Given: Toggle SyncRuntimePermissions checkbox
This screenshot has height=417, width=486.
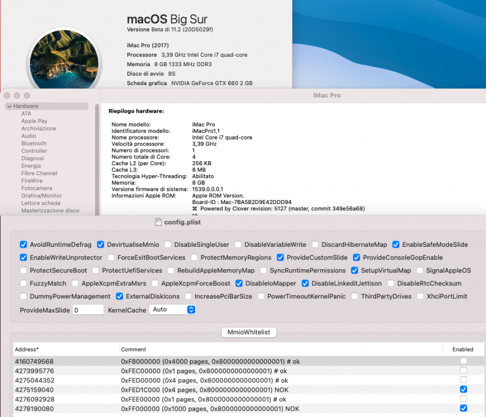Looking at the screenshot, I should 264,270.
